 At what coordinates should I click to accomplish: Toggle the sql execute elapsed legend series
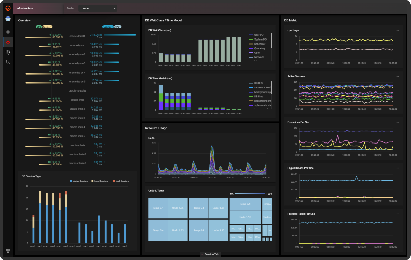(260, 105)
